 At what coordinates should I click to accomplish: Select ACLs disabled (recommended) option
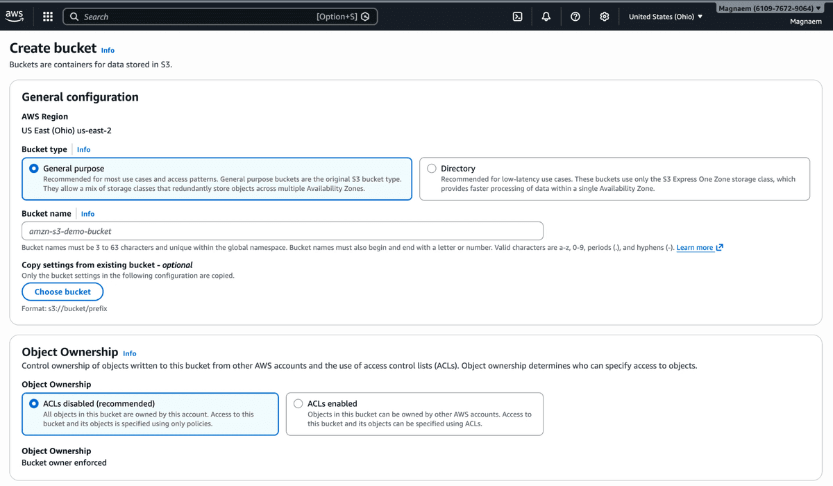pyautogui.click(x=34, y=403)
